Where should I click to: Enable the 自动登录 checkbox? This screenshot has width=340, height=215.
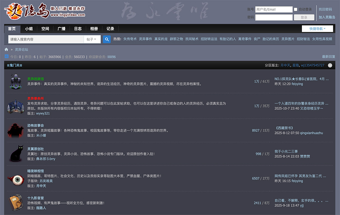(295, 10)
